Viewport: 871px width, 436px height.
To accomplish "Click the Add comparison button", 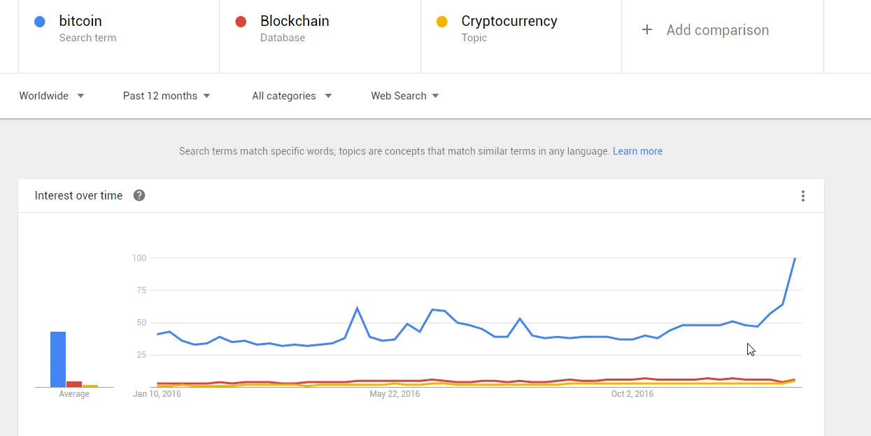I will [x=723, y=36].
